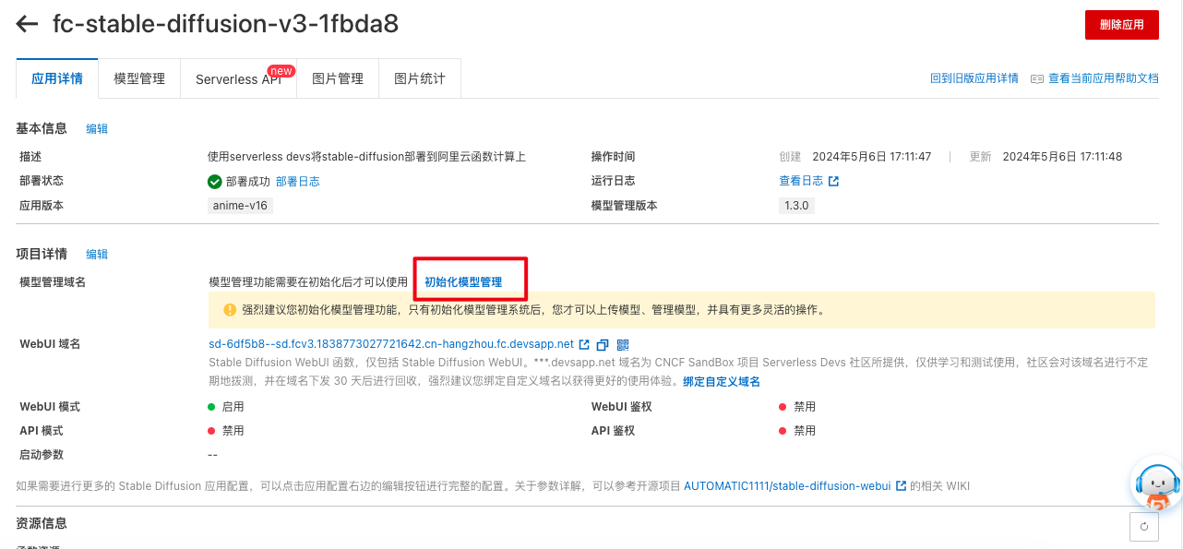Click the 禁用 status of API 模式
The width and height of the screenshot is (1183, 549).
(x=233, y=430)
